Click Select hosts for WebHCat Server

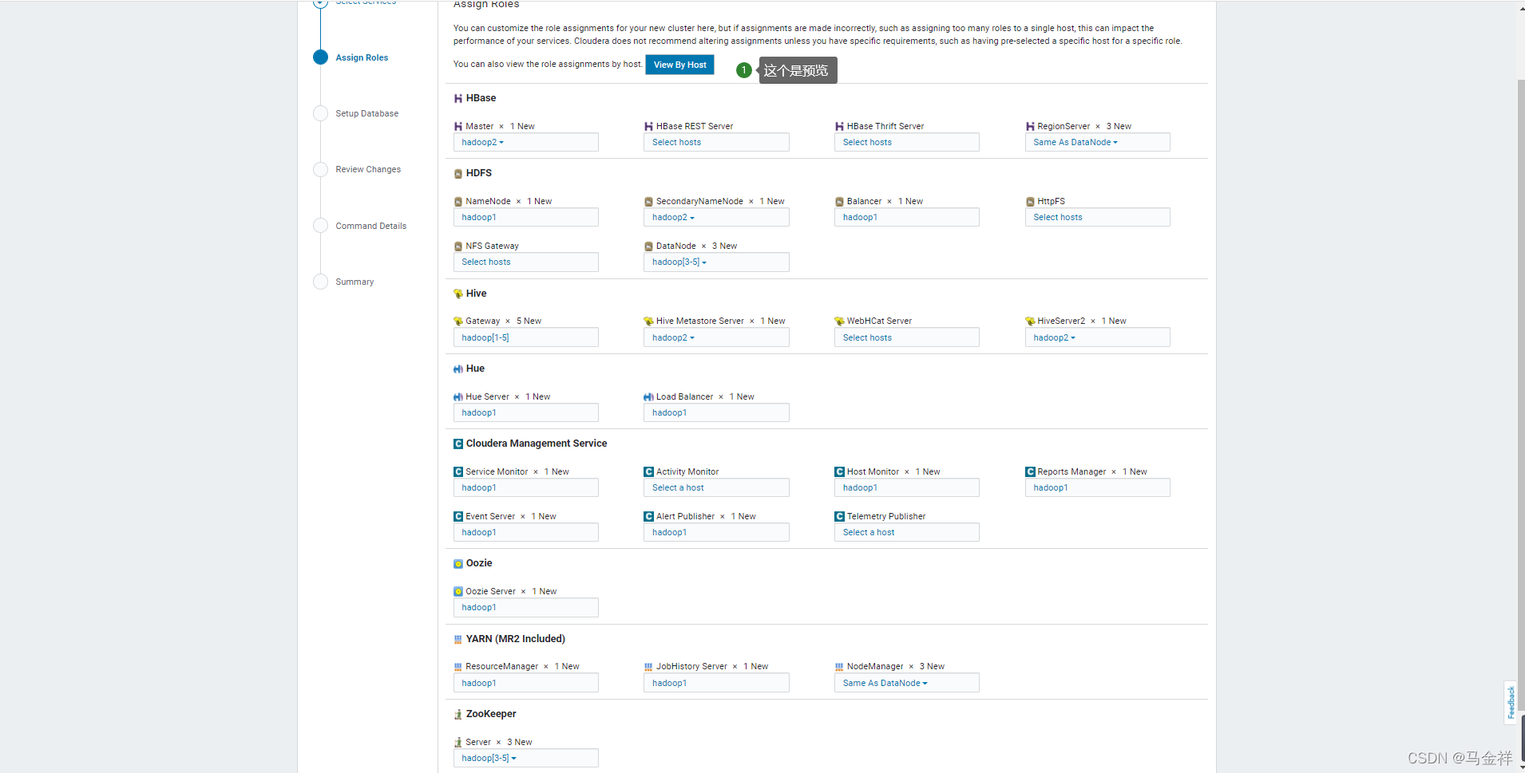(x=907, y=337)
